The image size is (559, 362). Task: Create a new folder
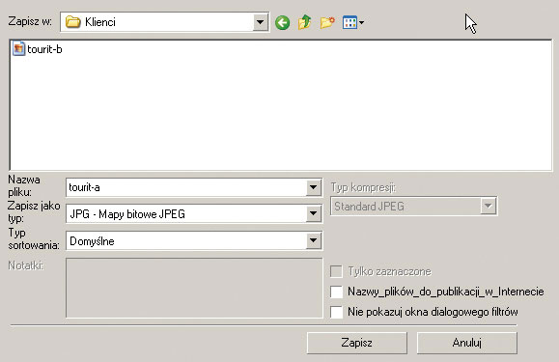click(x=327, y=23)
